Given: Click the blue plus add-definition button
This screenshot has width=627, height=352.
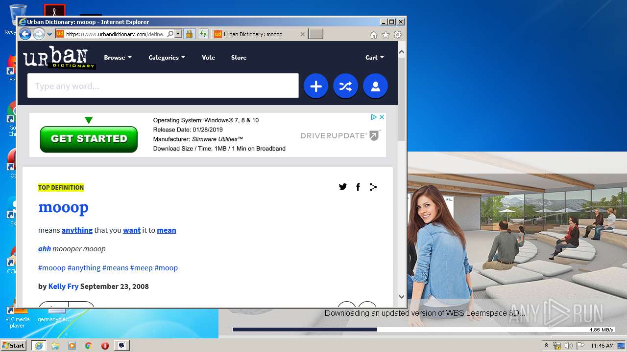Looking at the screenshot, I should 316,87.
